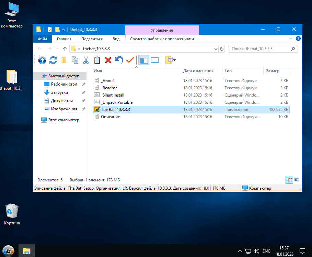Select the _Unpack Portable script

(191, 102)
